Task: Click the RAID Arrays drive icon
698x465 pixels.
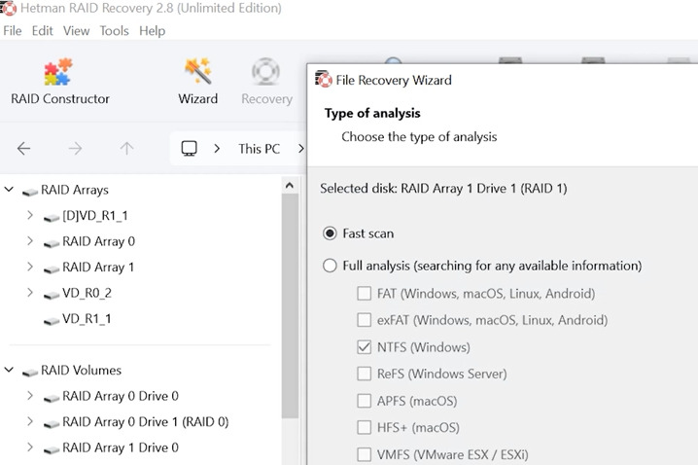Action: click(x=30, y=192)
